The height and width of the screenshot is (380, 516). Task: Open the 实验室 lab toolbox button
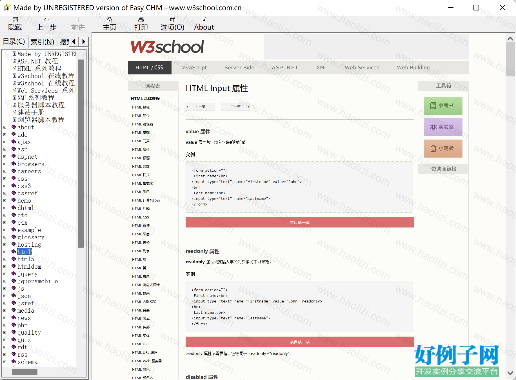[x=443, y=127]
